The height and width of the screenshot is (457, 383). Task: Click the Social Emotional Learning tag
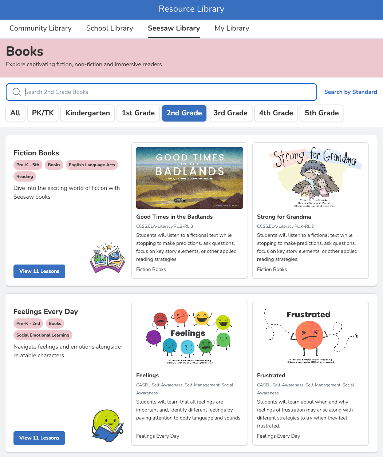(x=43, y=335)
